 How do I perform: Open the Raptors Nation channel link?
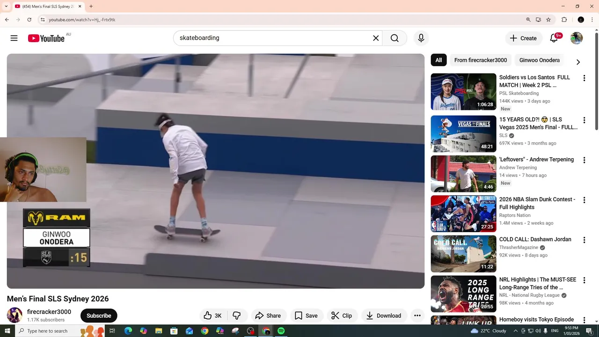coord(517,215)
